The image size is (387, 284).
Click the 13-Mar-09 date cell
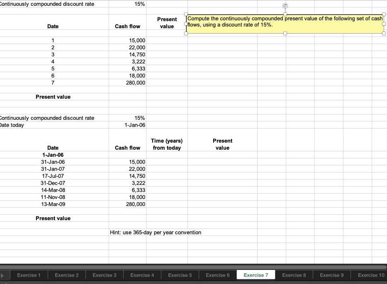[x=53, y=204]
